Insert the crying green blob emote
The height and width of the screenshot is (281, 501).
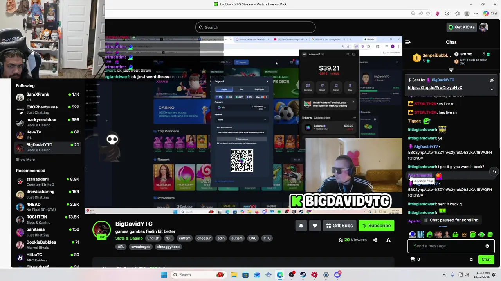(429, 235)
